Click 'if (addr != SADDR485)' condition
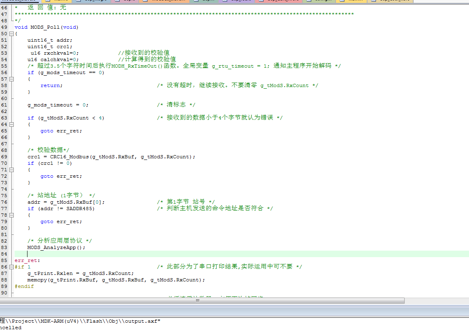This screenshot has height=330, width=469. pyautogui.click(x=61, y=209)
